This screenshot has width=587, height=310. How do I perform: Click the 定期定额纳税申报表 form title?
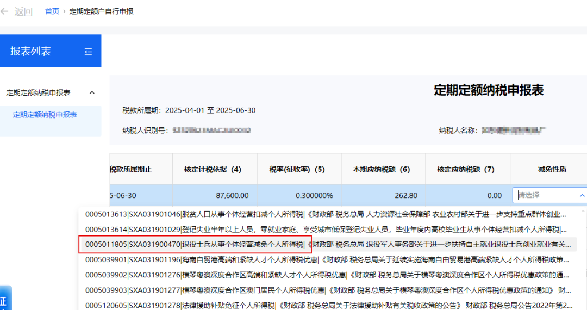click(489, 90)
